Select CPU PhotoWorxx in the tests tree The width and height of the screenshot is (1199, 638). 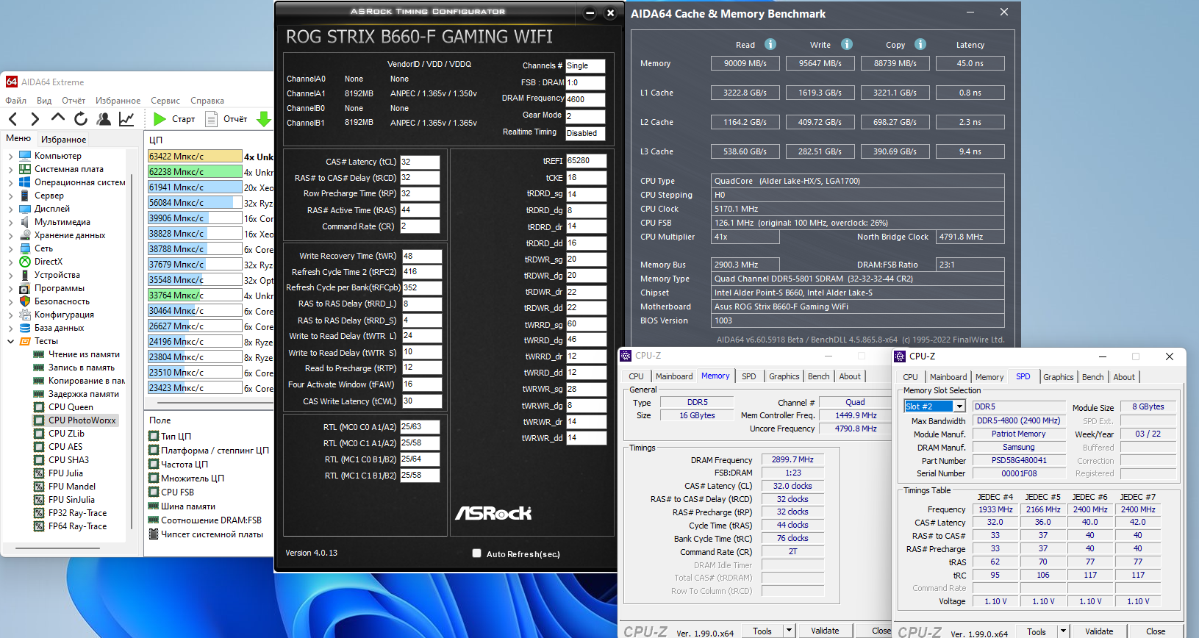click(x=82, y=420)
